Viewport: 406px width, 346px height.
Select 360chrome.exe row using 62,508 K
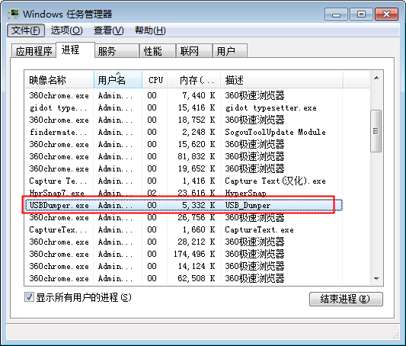point(184,278)
